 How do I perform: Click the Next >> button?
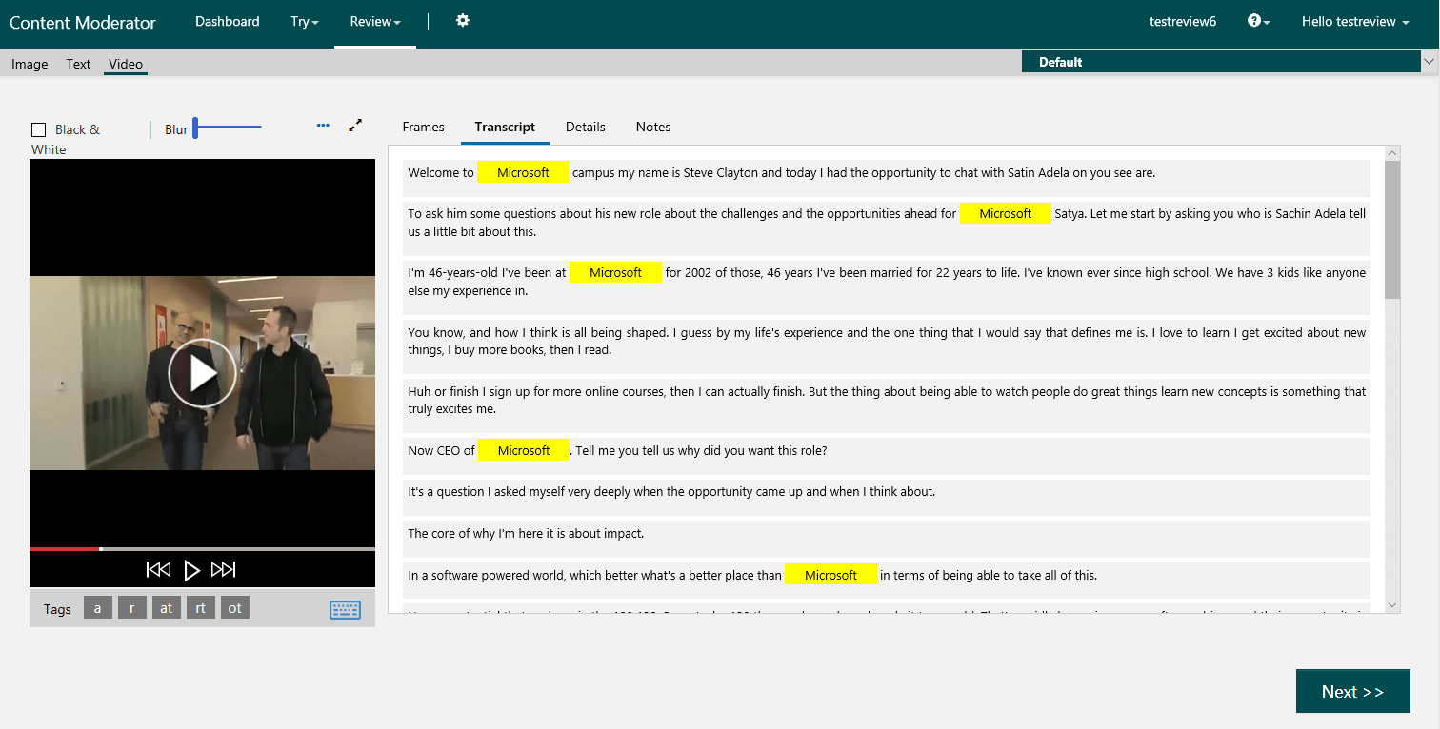coord(1353,691)
